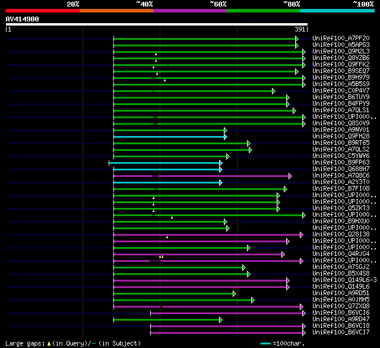Select the UniRef100_A9RD51 label
The width and height of the screenshot is (380, 348).
tap(341, 293)
